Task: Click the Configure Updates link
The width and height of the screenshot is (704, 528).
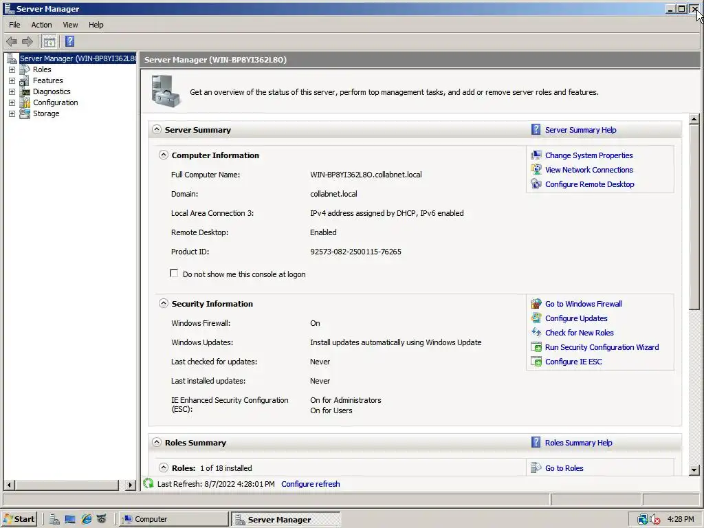Action: tap(576, 318)
